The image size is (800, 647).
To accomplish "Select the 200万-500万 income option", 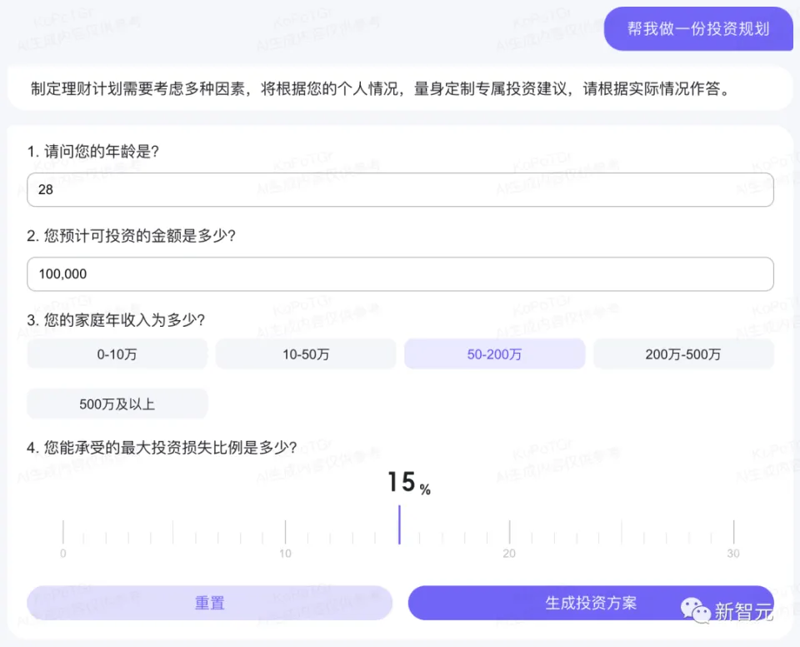I will pyautogui.click(x=682, y=354).
